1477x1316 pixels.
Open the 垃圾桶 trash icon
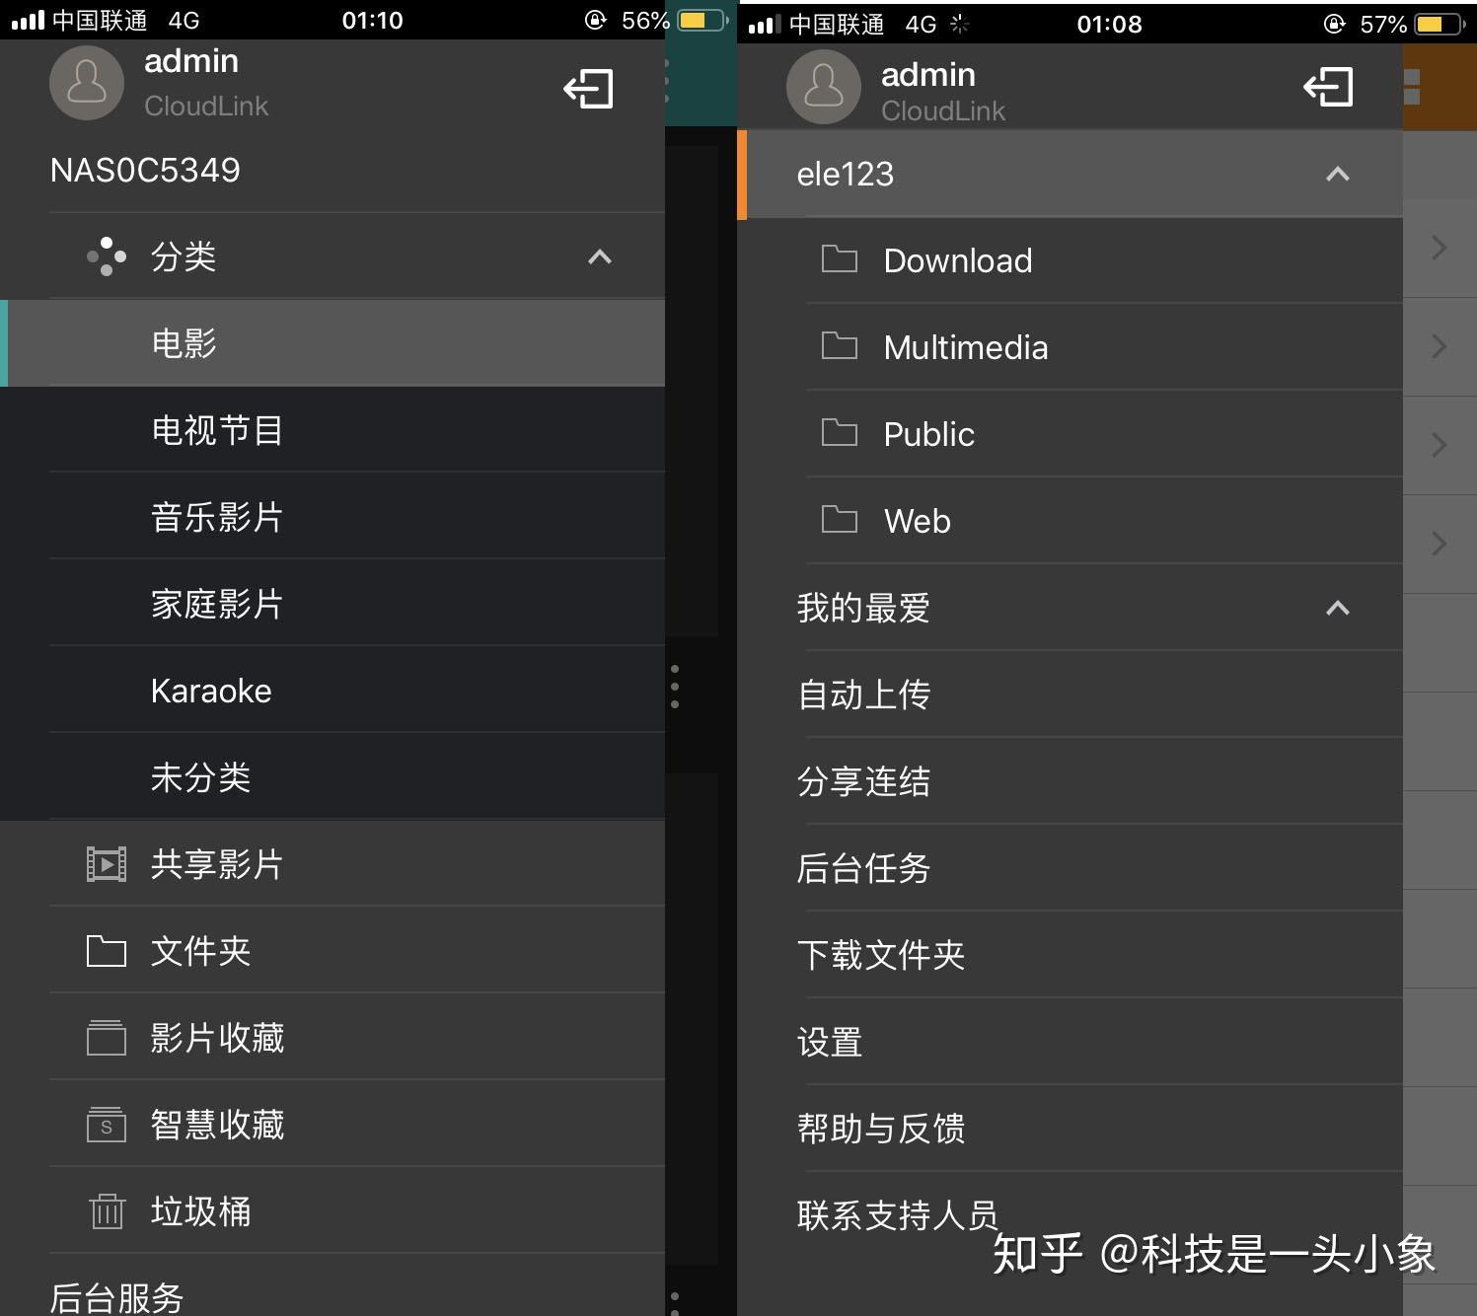coord(105,1210)
